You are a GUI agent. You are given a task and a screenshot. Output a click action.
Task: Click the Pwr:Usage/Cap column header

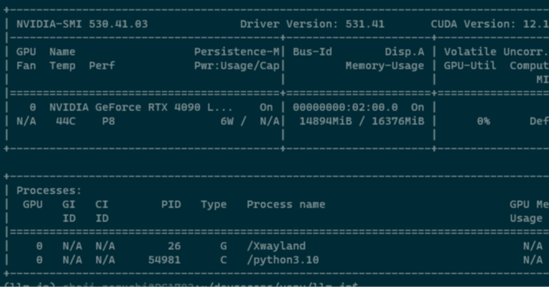pyautogui.click(x=238, y=65)
